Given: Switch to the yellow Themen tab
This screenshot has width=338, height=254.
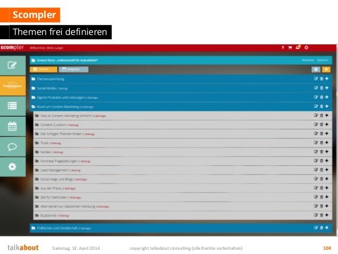Looking at the screenshot, I should (x=43, y=69).
